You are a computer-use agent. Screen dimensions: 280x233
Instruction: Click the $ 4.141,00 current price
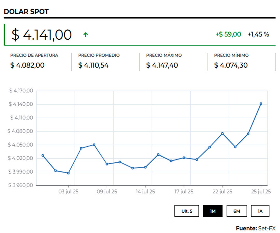pyautogui.click(x=41, y=35)
